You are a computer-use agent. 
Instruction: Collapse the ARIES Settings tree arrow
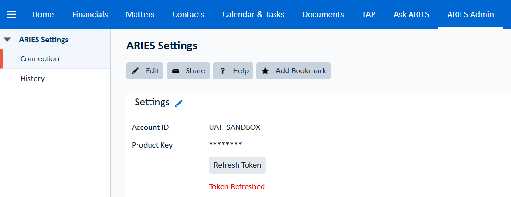tap(8, 40)
